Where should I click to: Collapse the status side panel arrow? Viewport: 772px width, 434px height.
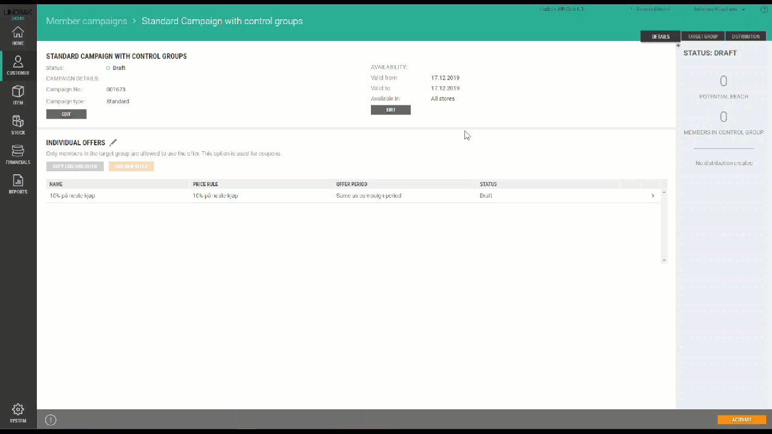(x=678, y=45)
